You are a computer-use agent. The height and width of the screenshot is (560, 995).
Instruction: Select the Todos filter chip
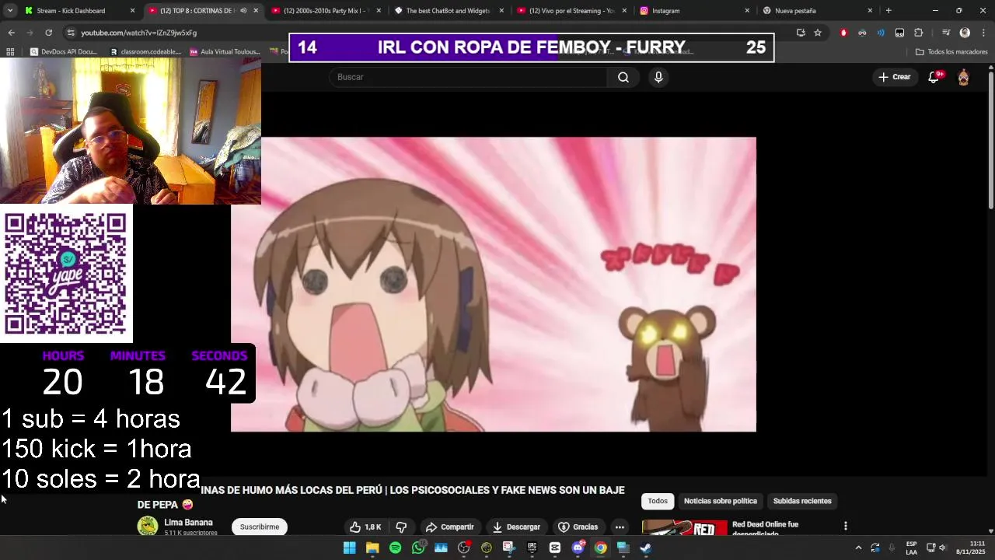[x=658, y=501]
